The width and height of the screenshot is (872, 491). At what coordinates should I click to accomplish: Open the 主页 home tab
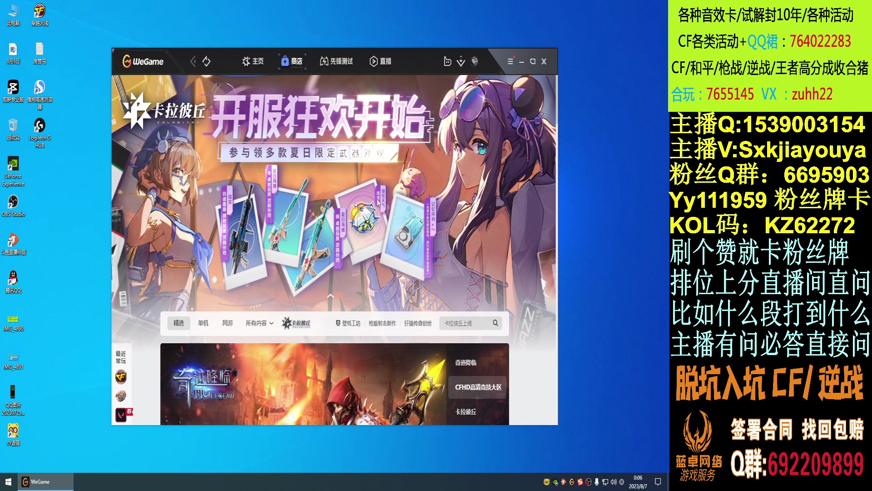click(253, 61)
